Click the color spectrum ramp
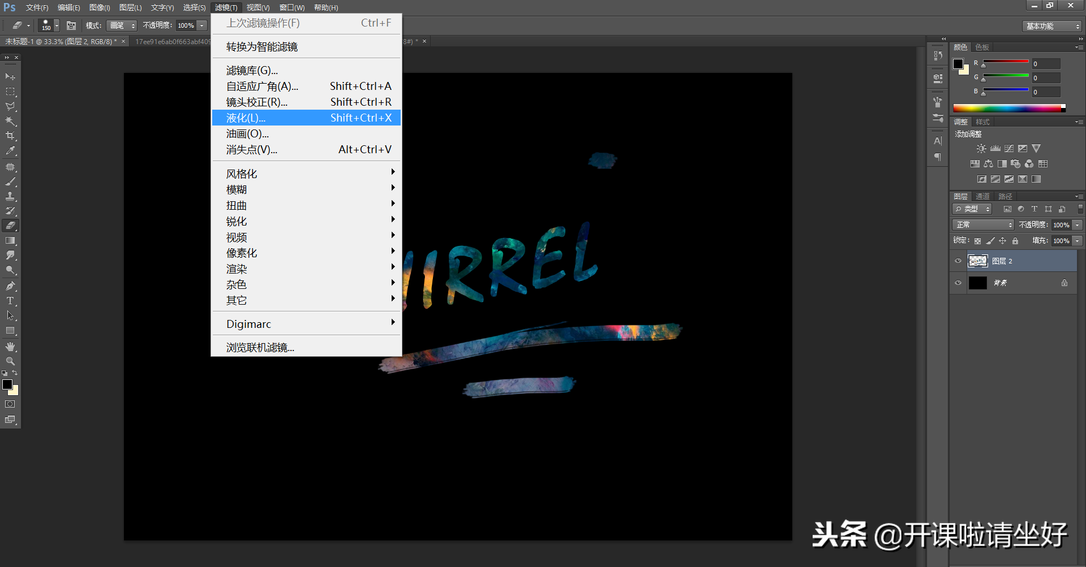This screenshot has width=1086, height=567. 1009,108
